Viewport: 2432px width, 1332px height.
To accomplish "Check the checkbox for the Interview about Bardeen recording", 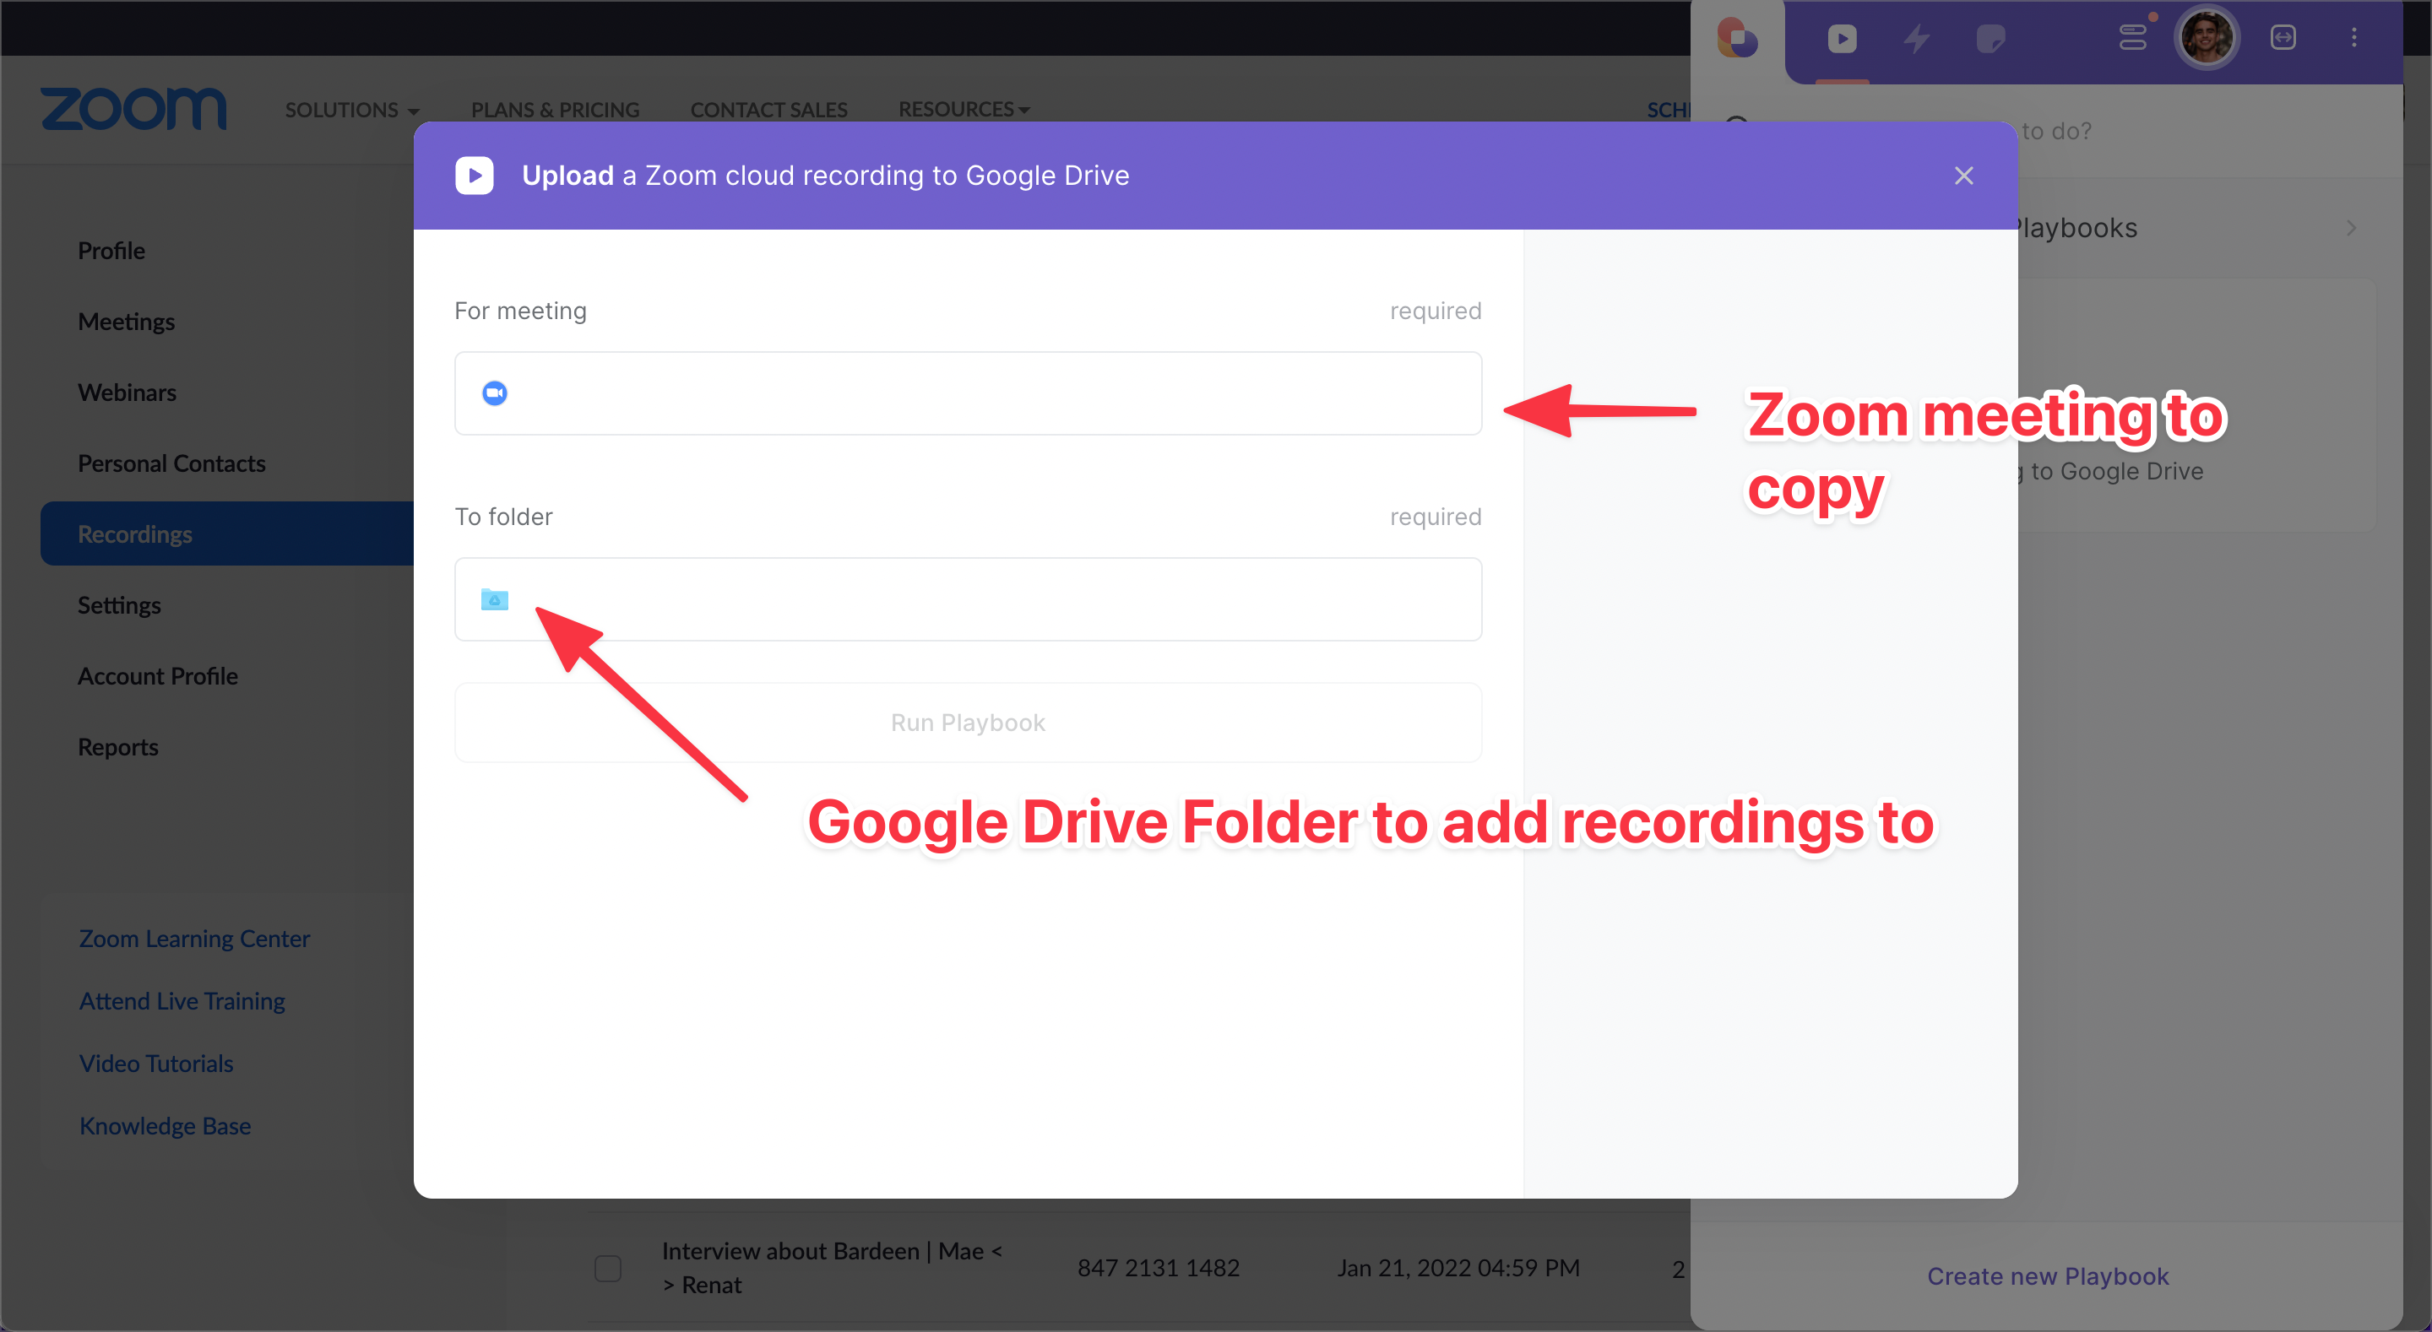I will tap(607, 1268).
